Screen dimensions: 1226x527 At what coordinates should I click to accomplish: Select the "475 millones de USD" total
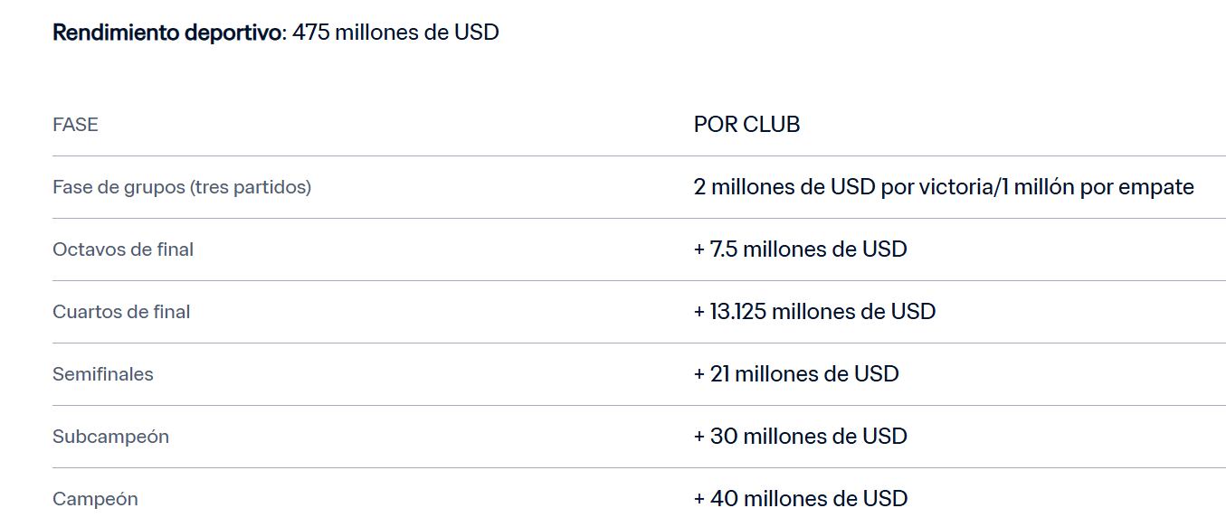[395, 33]
